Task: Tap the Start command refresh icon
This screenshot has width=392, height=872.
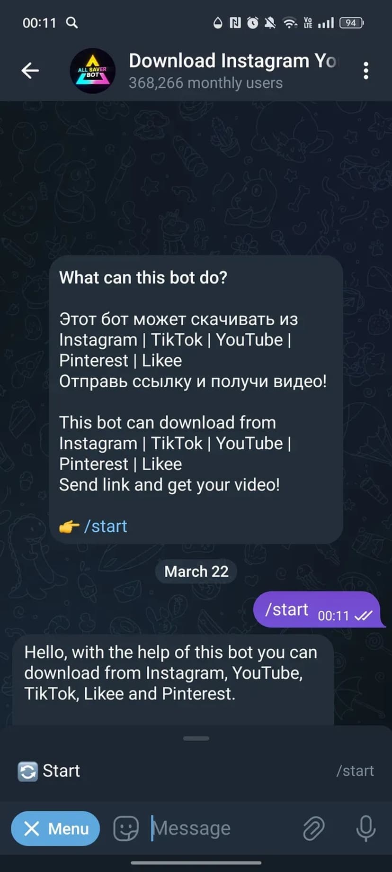Action: point(27,771)
